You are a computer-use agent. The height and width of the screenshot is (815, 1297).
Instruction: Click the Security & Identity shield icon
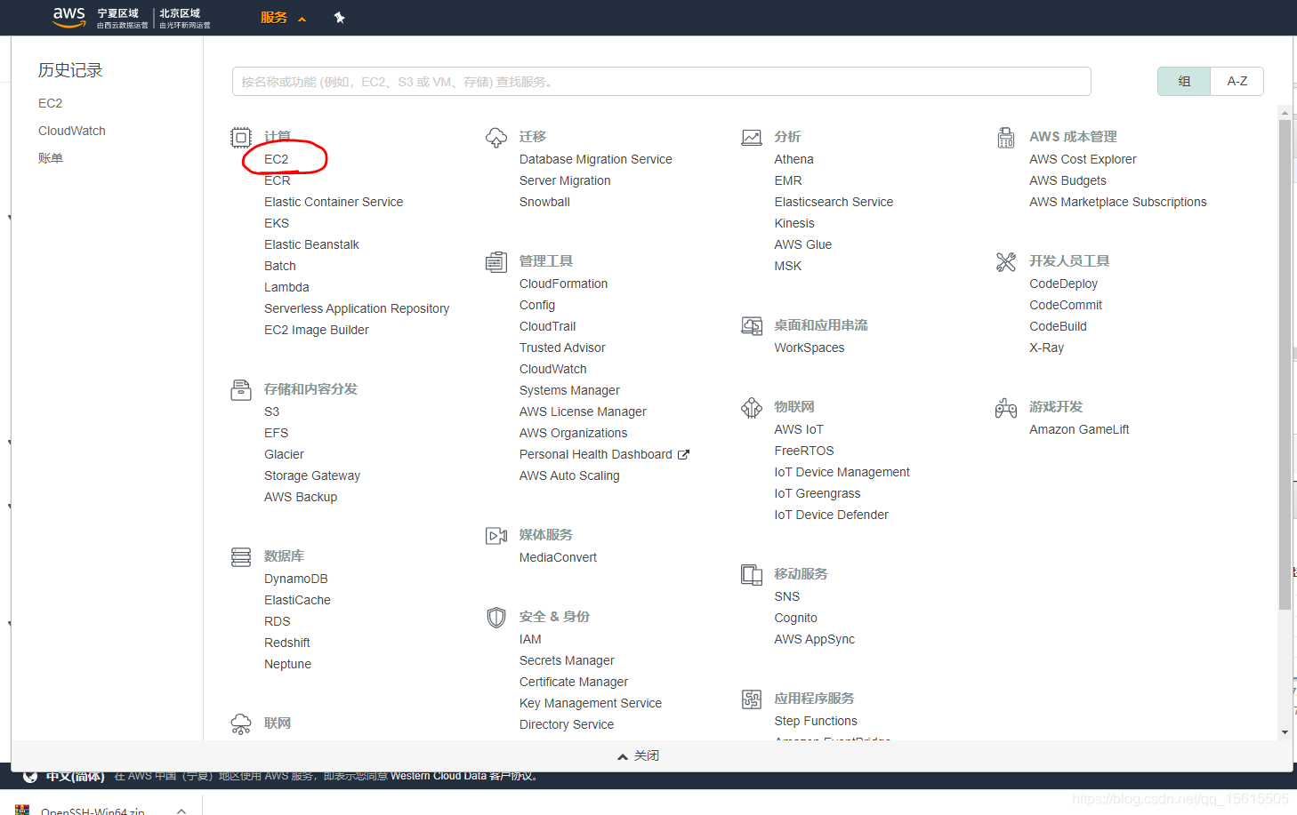point(496,618)
